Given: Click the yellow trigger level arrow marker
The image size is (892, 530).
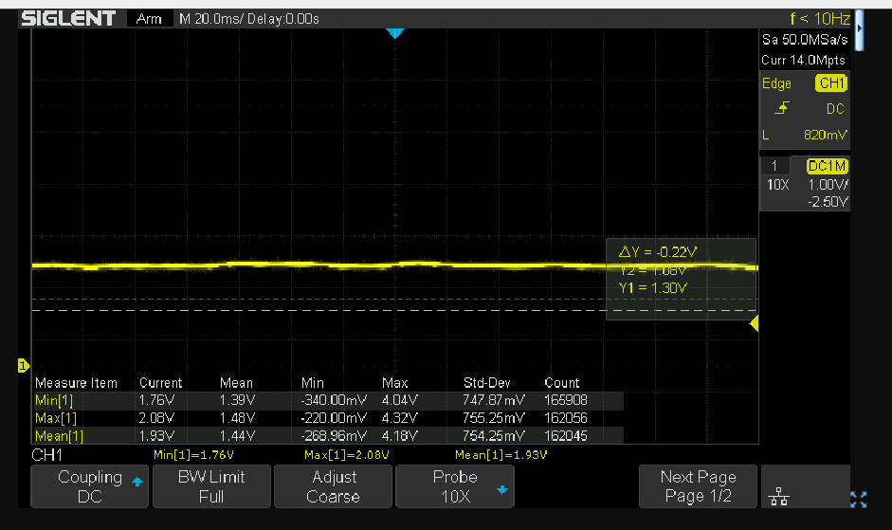Looking at the screenshot, I should pyautogui.click(x=755, y=324).
